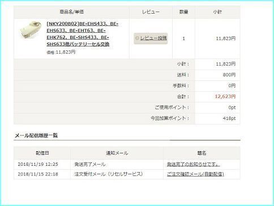
Task: Click the 題名 column header
Action: [x=202, y=153]
